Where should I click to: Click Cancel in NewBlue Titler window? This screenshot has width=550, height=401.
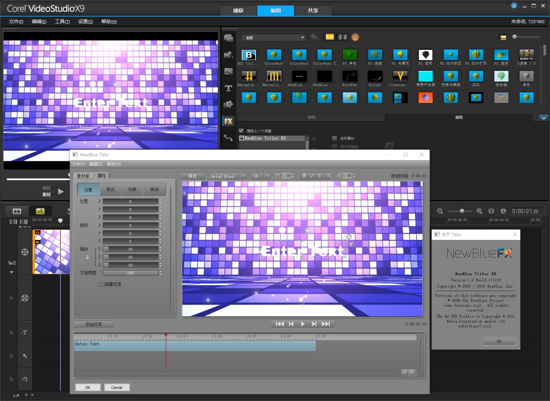pyautogui.click(x=117, y=387)
